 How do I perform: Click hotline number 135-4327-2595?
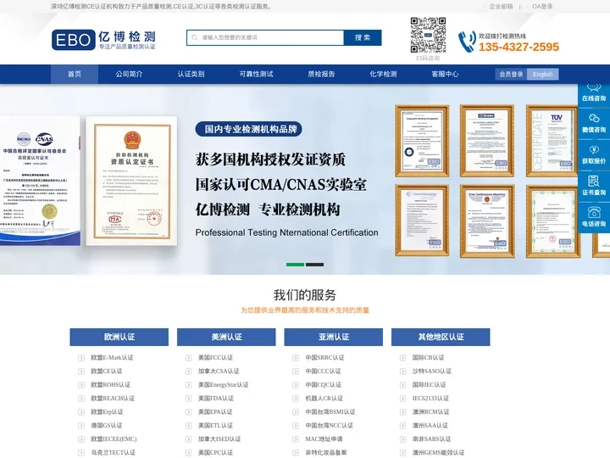tap(518, 47)
